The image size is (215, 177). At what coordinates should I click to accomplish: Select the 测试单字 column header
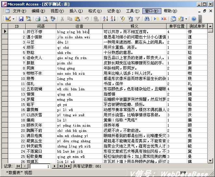[197, 26]
